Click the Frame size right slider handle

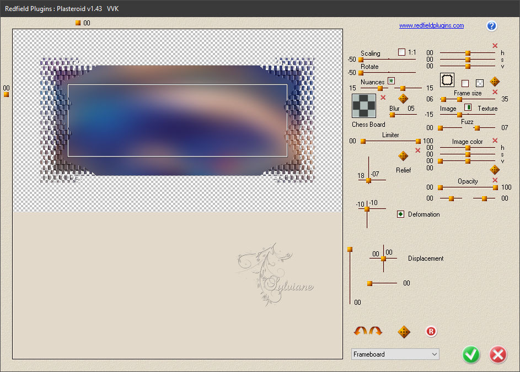click(459, 99)
